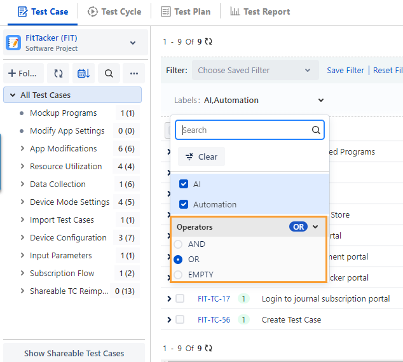
Task: Expand row details for FIT-TC-17
Action: coord(169,299)
